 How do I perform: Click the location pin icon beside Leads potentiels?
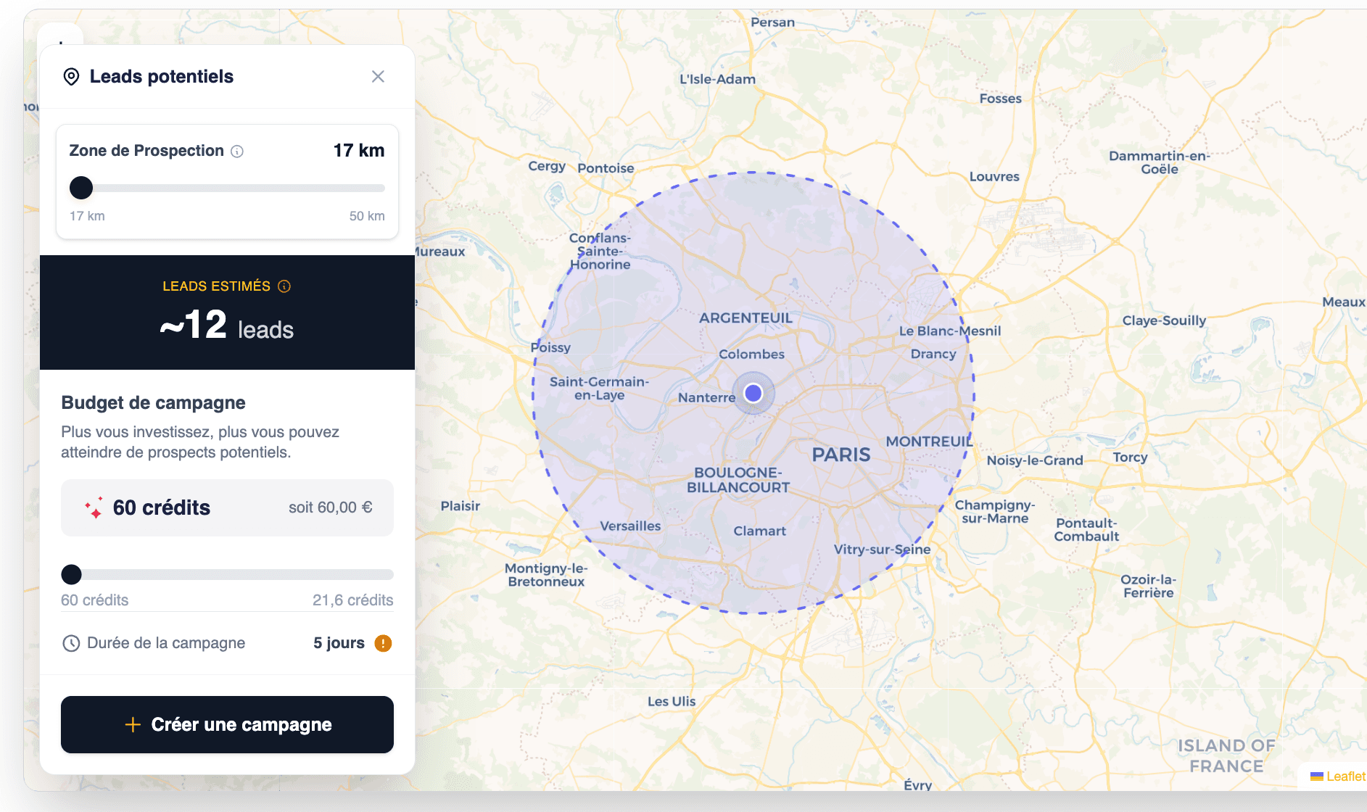[x=71, y=76]
